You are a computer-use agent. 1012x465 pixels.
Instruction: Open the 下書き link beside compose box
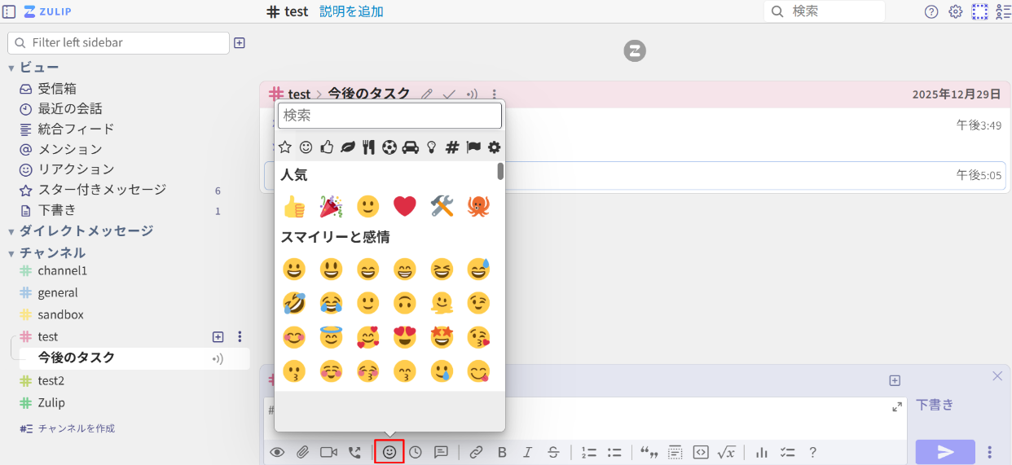coord(935,405)
